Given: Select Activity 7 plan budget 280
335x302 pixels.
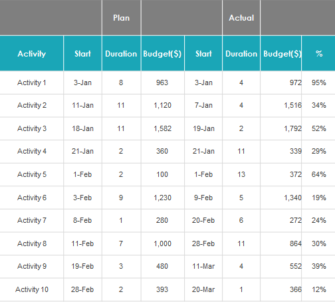Looking at the screenshot, I should (x=163, y=220).
